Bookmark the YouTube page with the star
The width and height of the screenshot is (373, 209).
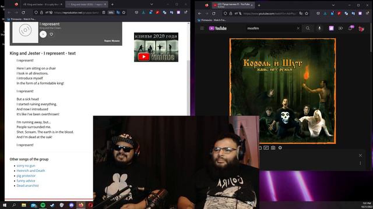click(x=307, y=13)
